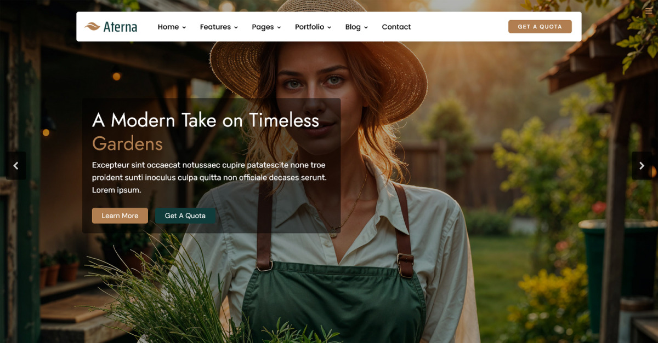
Task: Click the Aterna brand name text
Action: [120, 27]
